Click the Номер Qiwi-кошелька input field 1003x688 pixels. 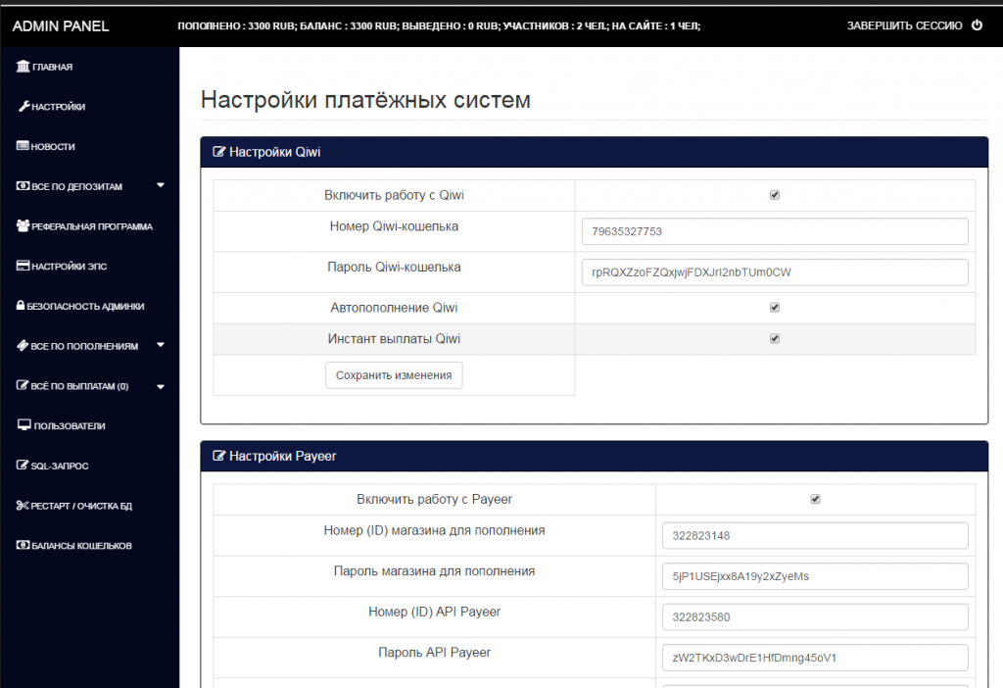coord(774,231)
